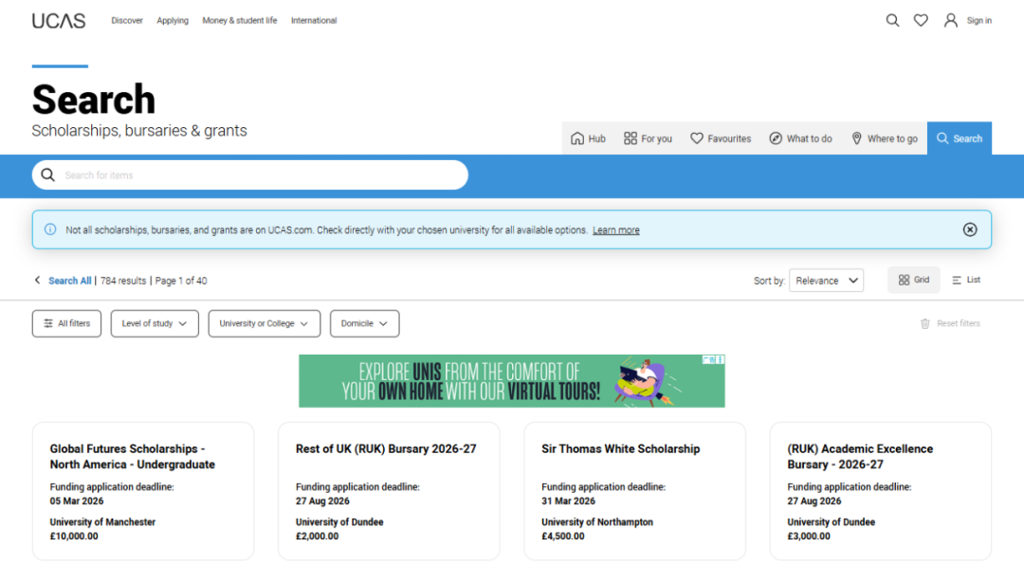Click the AdChoices icon on banner ad
The height and width of the screenshot is (565, 1024).
pos(708,360)
